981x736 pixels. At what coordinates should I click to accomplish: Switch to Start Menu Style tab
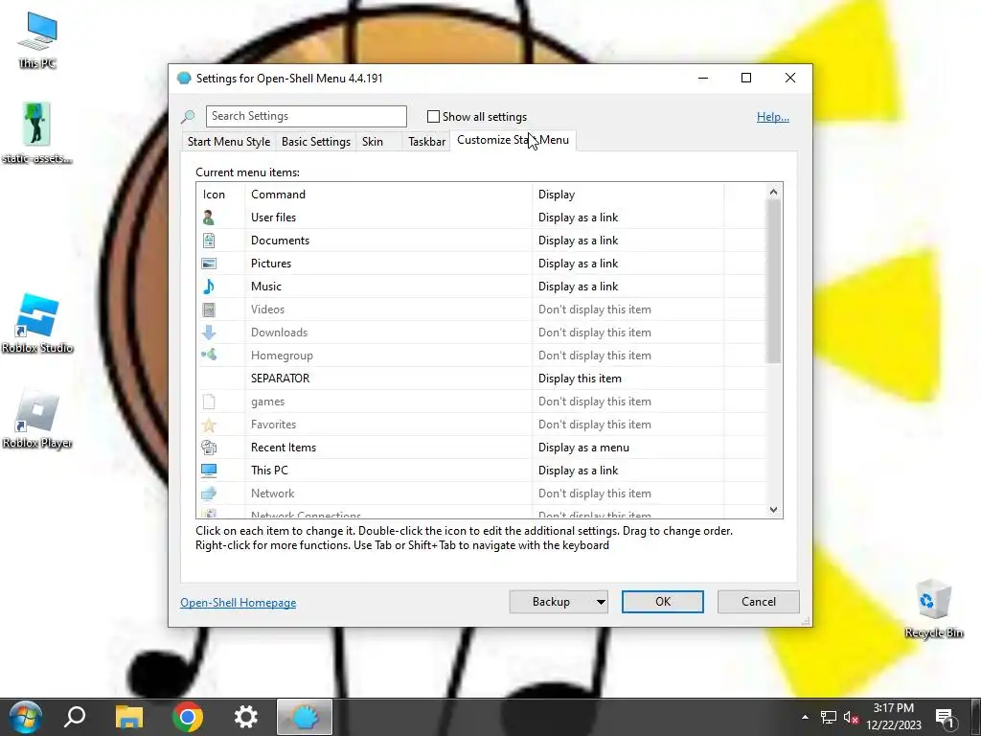pos(229,142)
